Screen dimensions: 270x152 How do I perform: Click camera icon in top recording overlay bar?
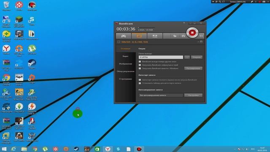click(x=264, y=2)
